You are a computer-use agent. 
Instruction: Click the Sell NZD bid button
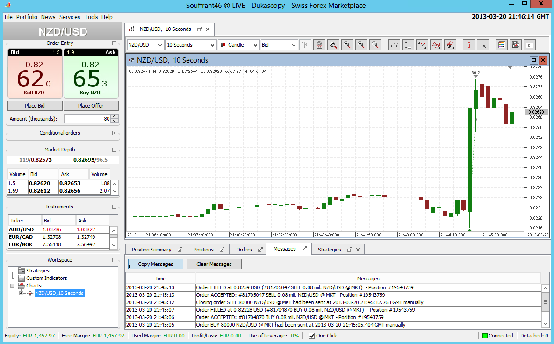[35, 73]
